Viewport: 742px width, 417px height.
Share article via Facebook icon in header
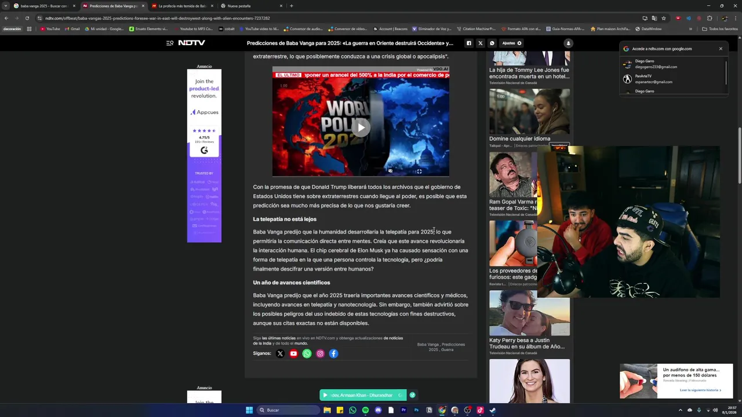(x=469, y=43)
